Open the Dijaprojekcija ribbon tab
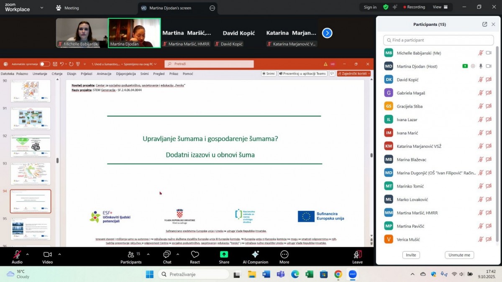502x282 pixels. [126, 74]
